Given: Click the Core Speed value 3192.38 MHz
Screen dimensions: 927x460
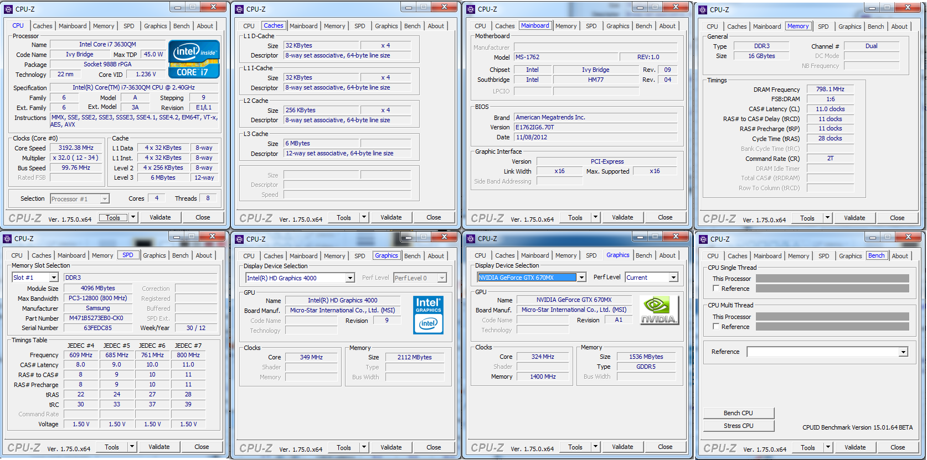Looking at the screenshot, I should pos(76,148).
